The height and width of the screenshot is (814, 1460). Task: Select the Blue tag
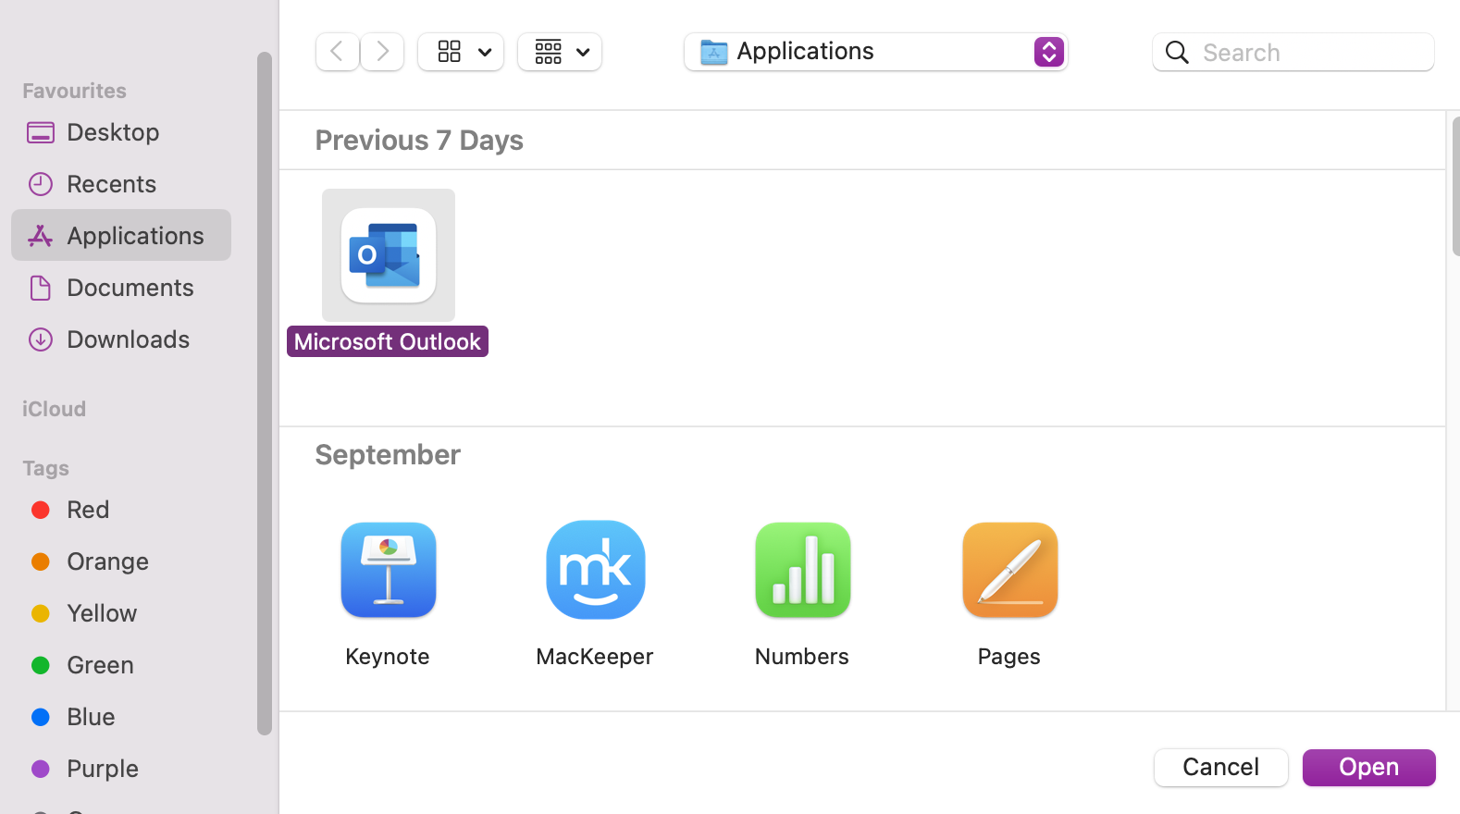click(x=121, y=717)
